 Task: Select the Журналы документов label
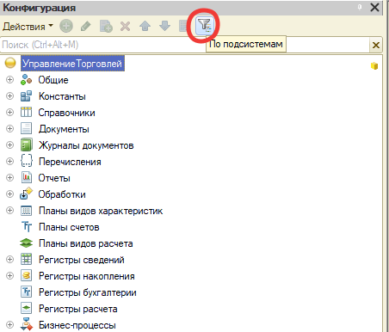86,145
